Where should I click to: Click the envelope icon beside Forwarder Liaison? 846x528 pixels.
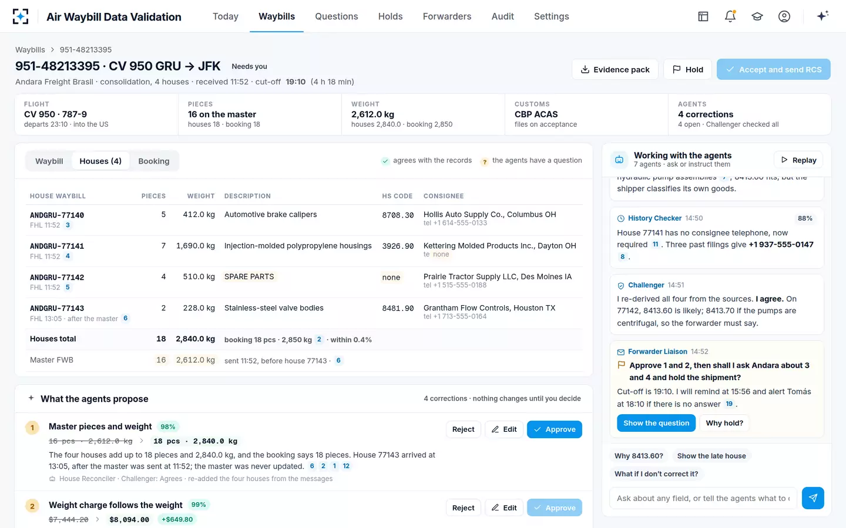click(621, 352)
